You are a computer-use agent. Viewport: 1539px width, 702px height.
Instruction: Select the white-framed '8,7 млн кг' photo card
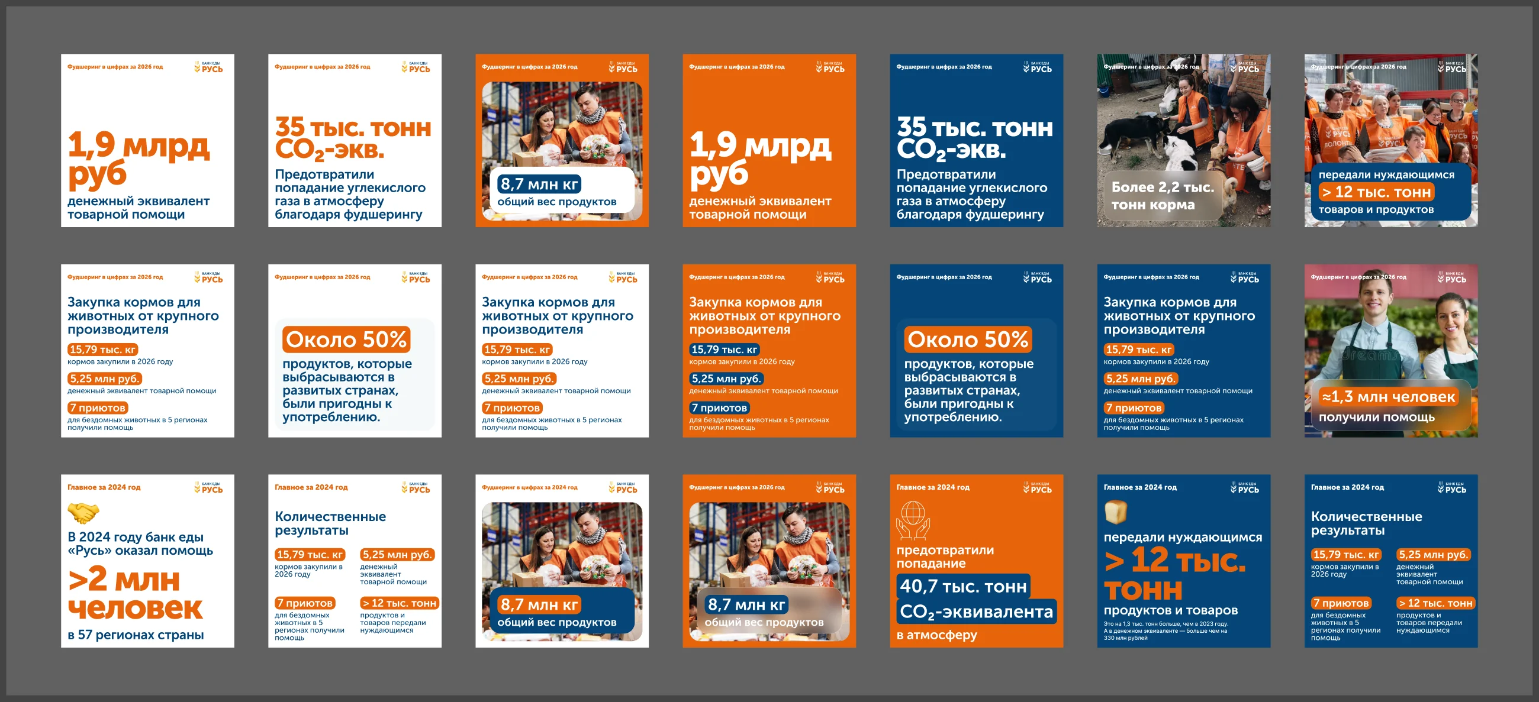pyautogui.click(x=562, y=561)
